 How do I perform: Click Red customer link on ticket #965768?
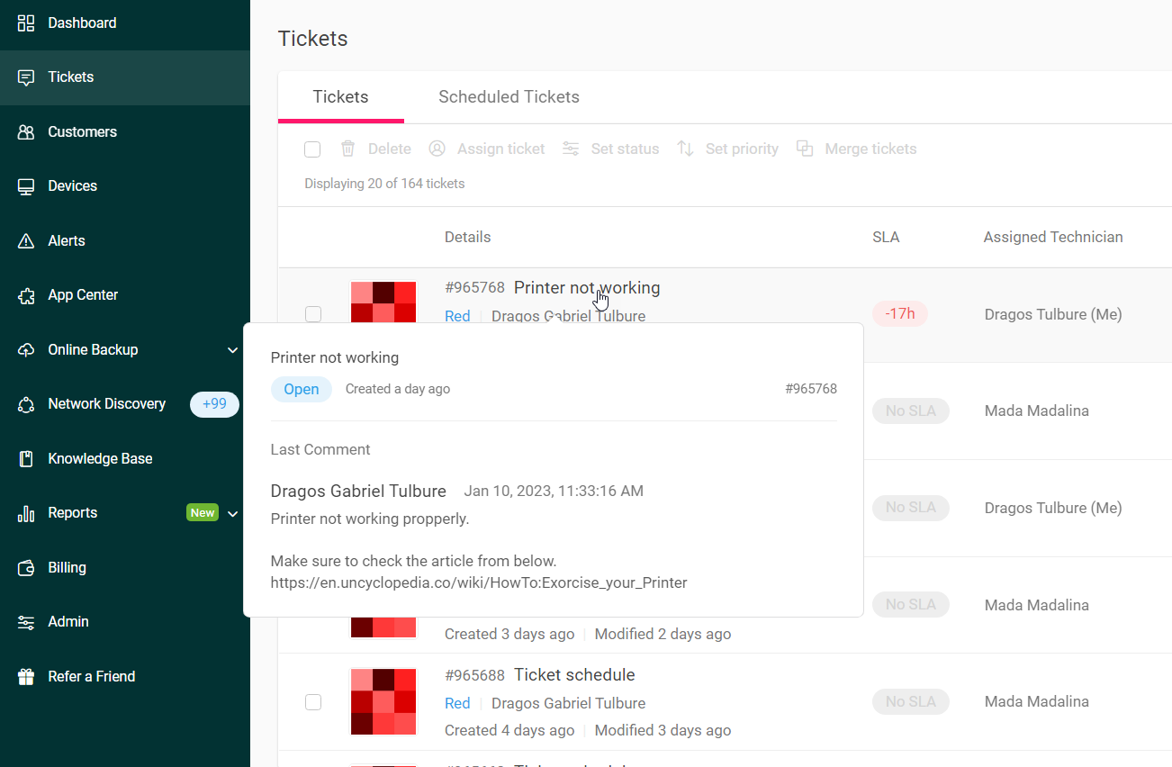[x=457, y=316]
